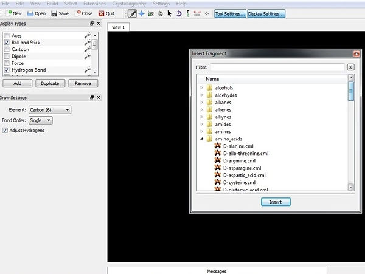Click the Tool Settings button
The image size is (365, 274).
pos(230,14)
